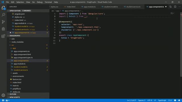
Task: Click the unsaved dot on app.component.ts tab
Action: (166, 7)
